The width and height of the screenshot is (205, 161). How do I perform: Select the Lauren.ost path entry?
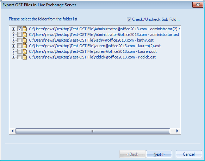(x=93, y=51)
